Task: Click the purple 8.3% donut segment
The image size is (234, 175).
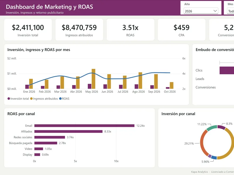Action: point(221,127)
